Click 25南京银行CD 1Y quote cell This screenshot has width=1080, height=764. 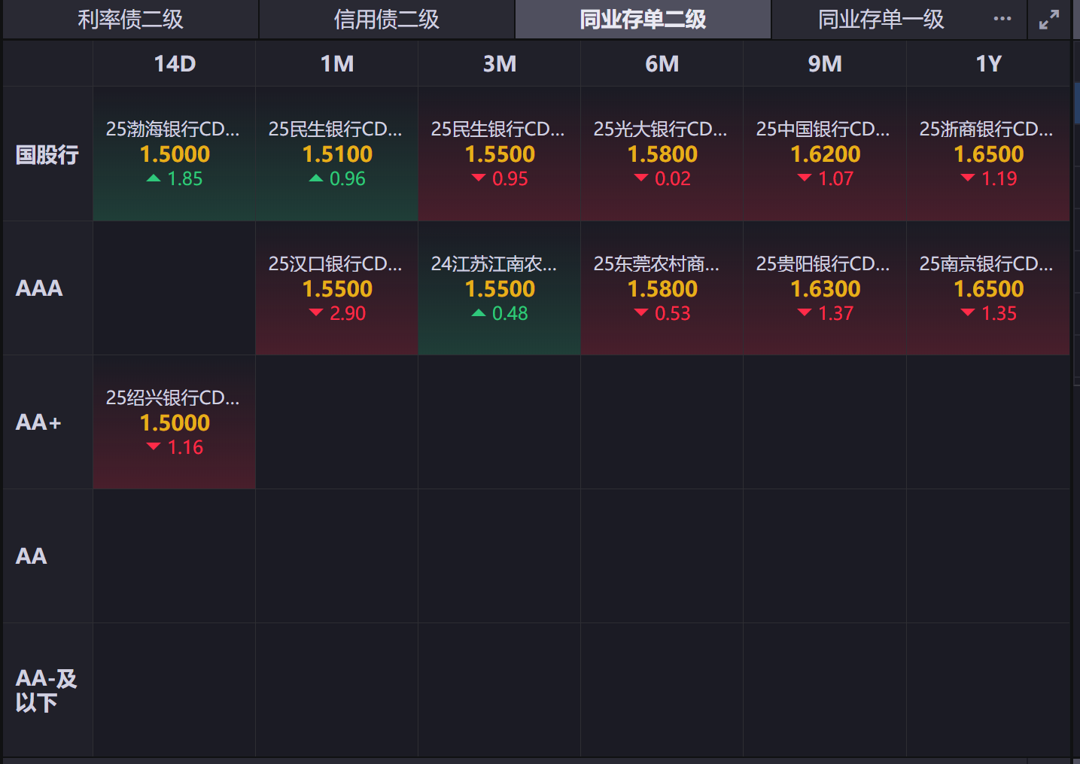987,288
